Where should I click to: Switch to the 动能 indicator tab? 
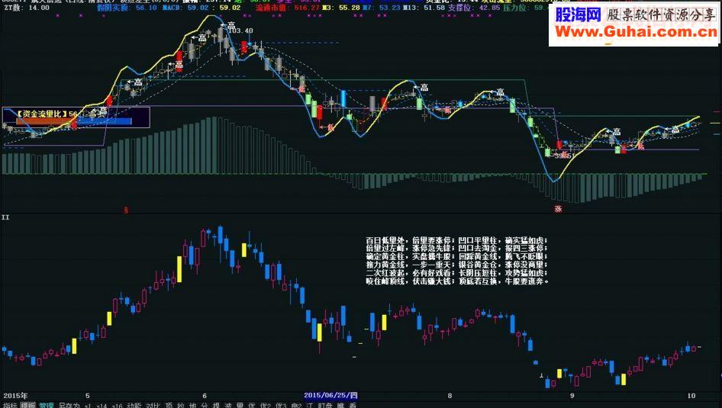pos(134,405)
